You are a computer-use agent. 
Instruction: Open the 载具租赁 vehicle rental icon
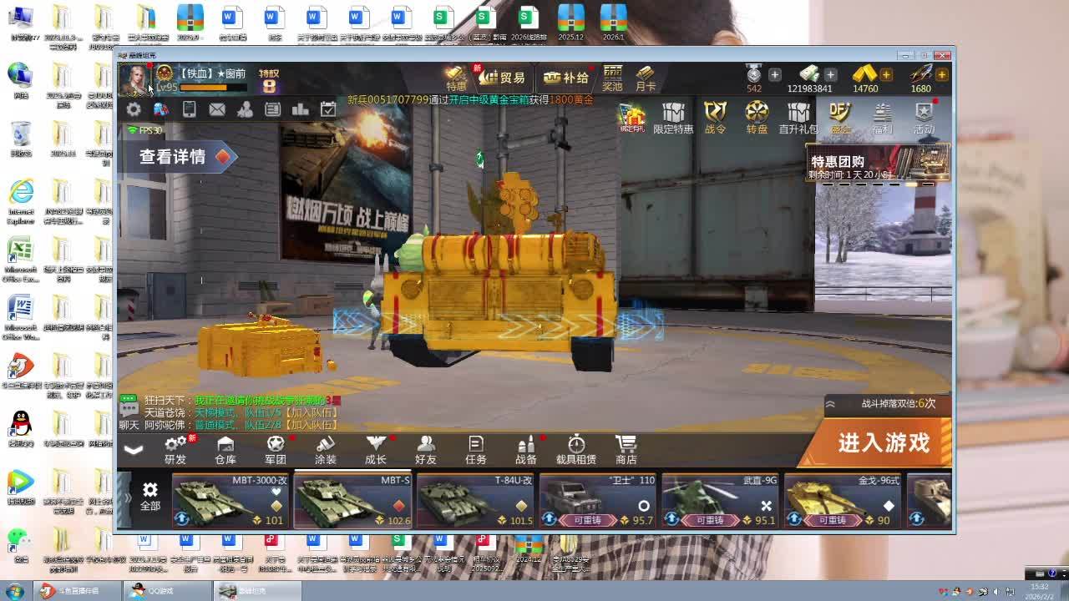(x=576, y=449)
